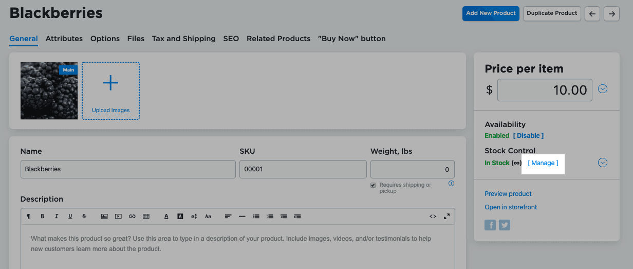
Task: Pick a text color in the editor
Action: (x=166, y=217)
